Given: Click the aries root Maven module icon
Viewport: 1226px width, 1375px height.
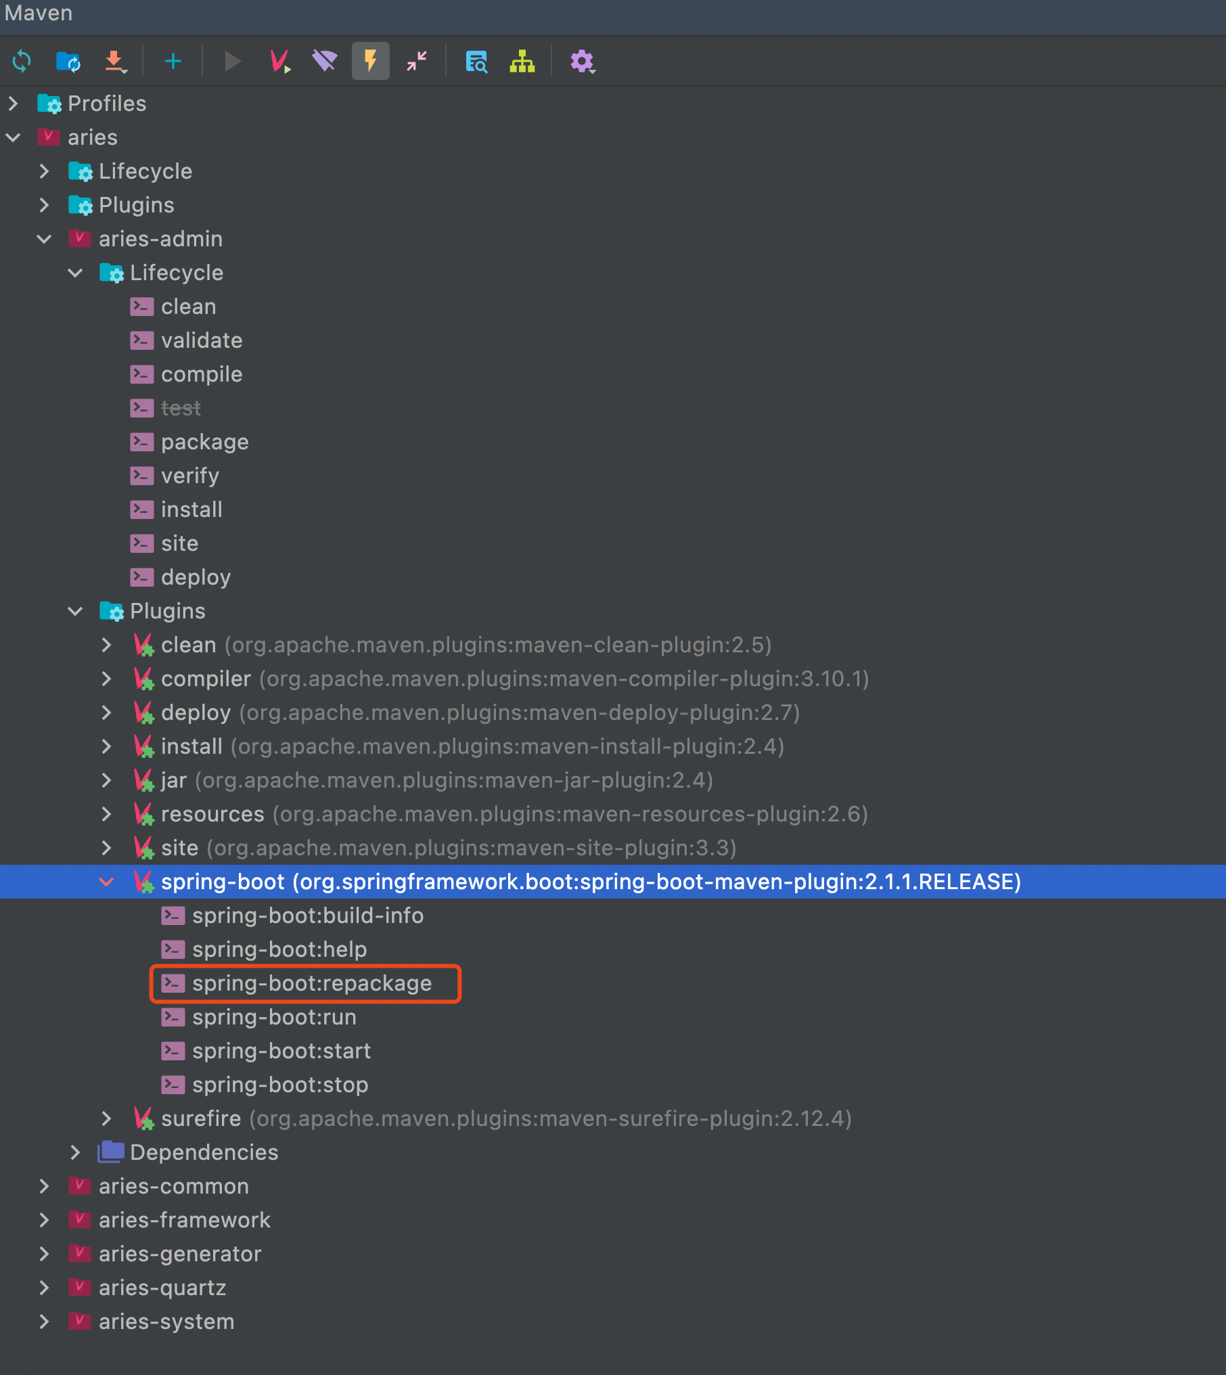Looking at the screenshot, I should 49,137.
